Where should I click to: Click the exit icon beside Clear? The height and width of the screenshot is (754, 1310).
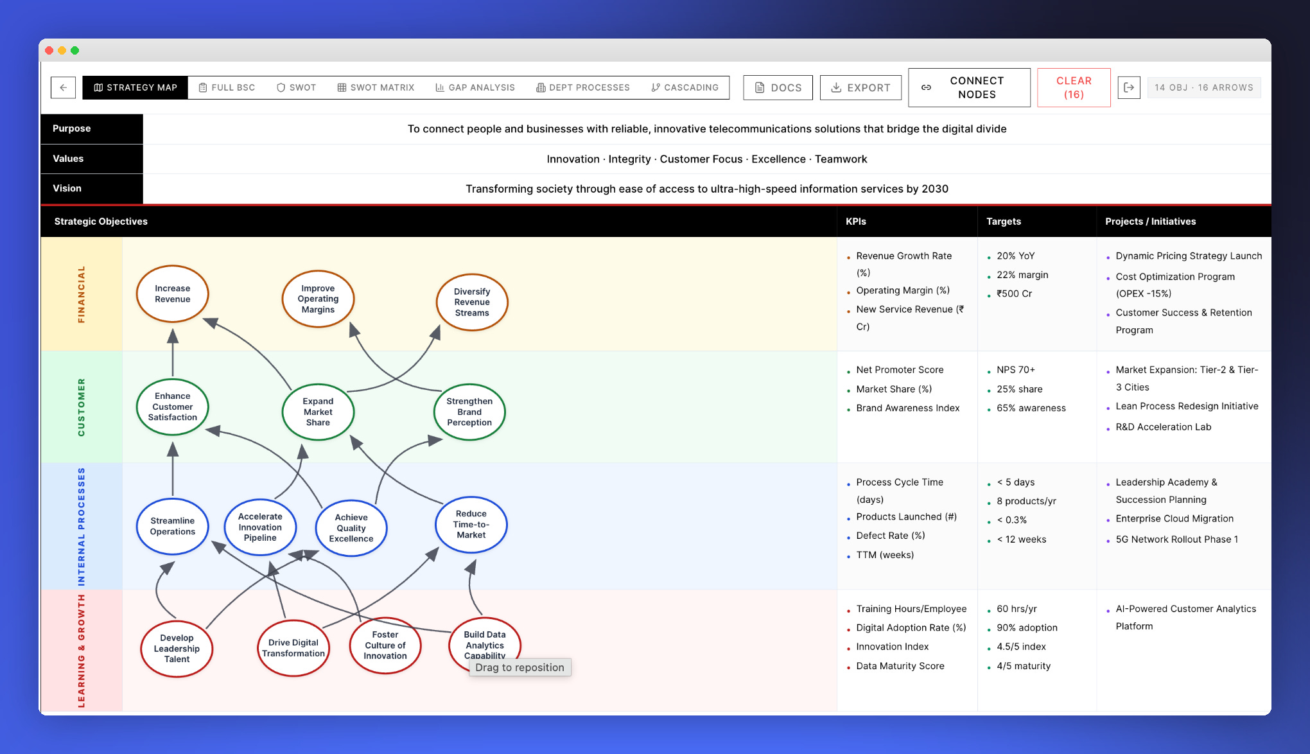(1128, 87)
